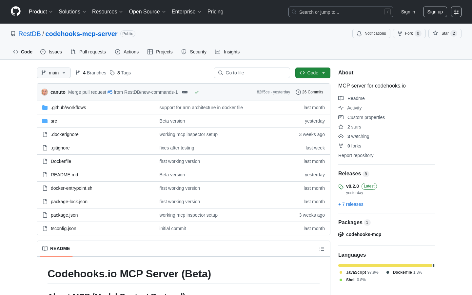This screenshot has width=472, height=295.
Task: Open the GitHub homepage logo
Action: (x=16, y=11)
